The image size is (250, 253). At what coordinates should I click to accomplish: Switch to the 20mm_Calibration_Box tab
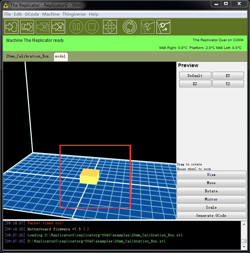click(x=27, y=56)
